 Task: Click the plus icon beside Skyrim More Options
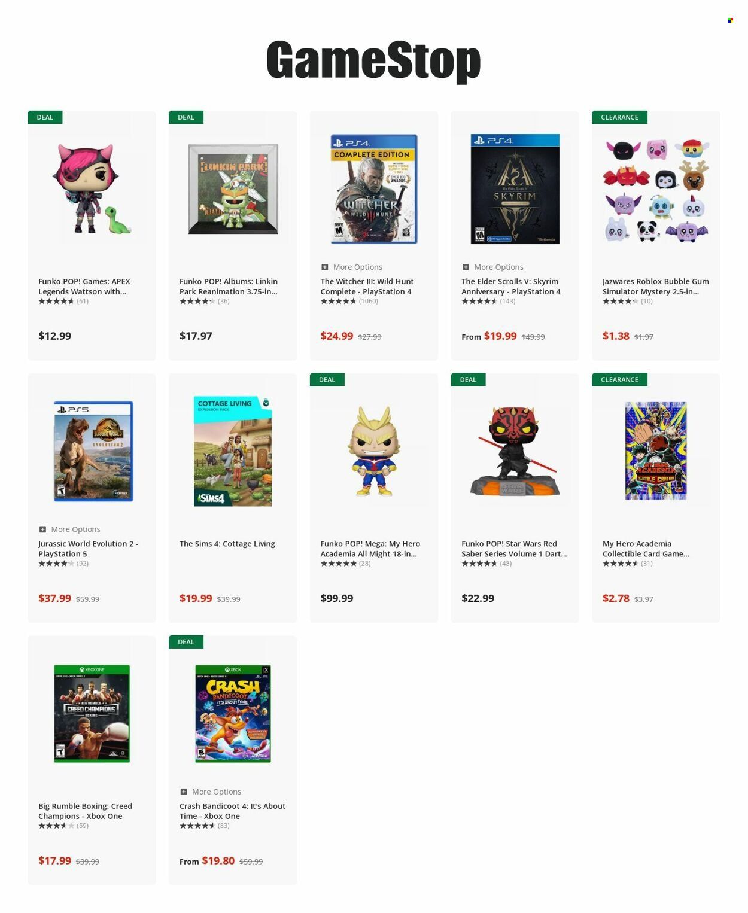(x=466, y=267)
